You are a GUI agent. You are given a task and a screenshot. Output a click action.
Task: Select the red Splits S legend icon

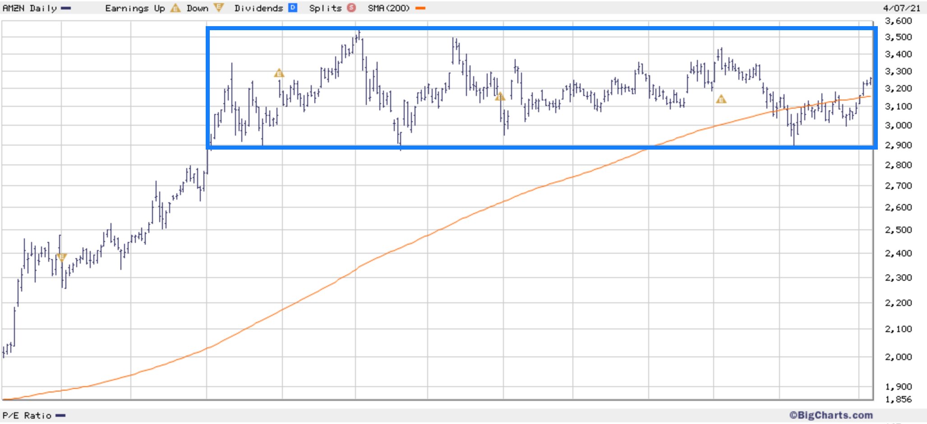click(351, 8)
